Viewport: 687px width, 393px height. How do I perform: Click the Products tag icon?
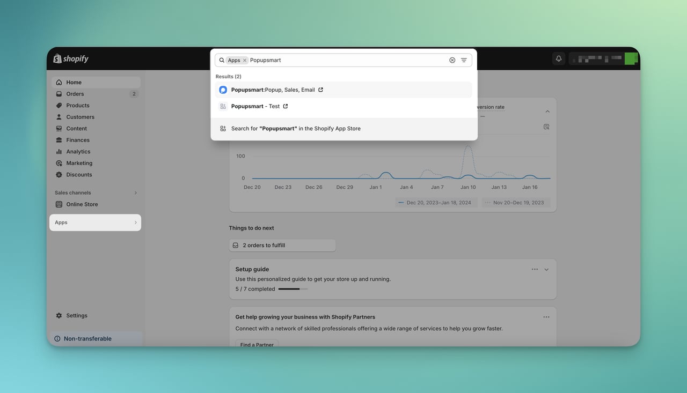click(x=59, y=106)
